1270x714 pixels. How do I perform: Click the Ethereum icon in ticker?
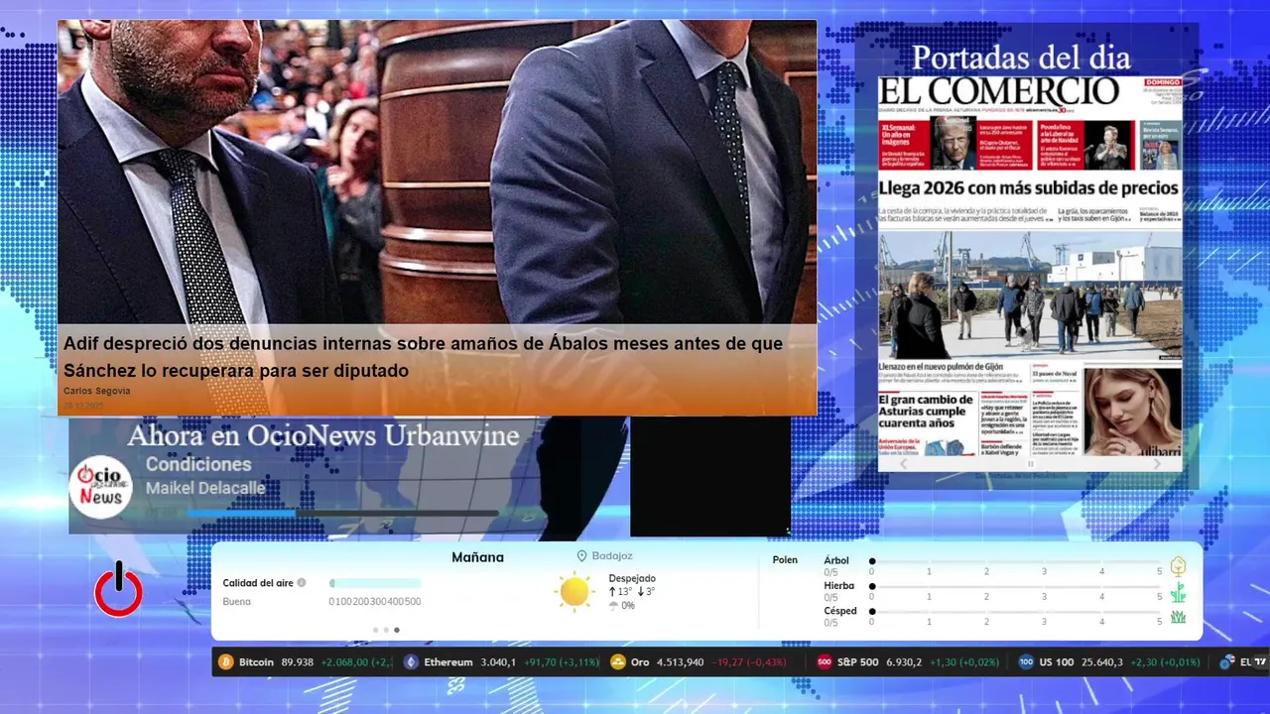tap(411, 661)
